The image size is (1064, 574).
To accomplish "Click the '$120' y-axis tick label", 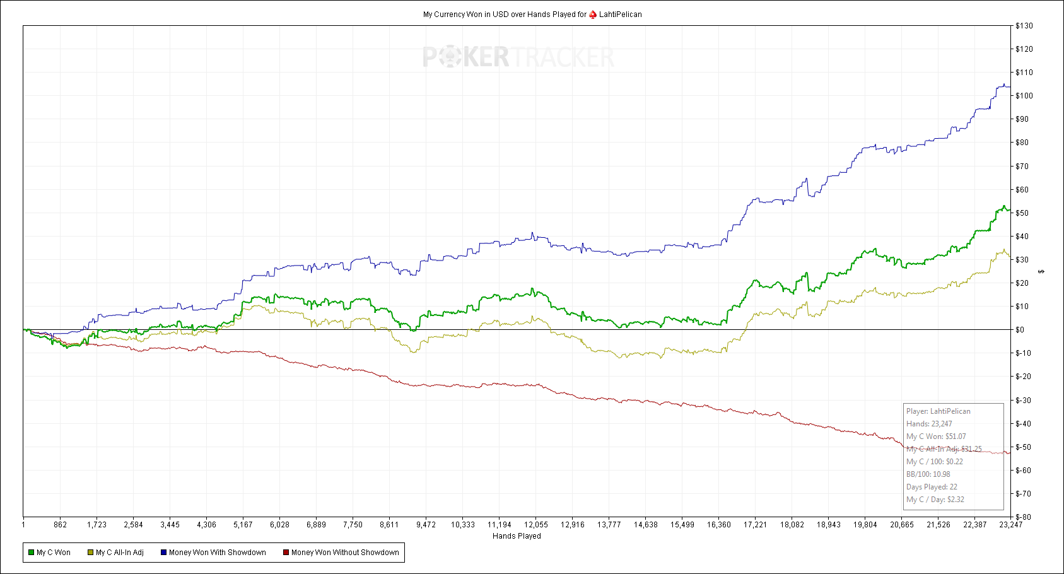I will [1024, 49].
